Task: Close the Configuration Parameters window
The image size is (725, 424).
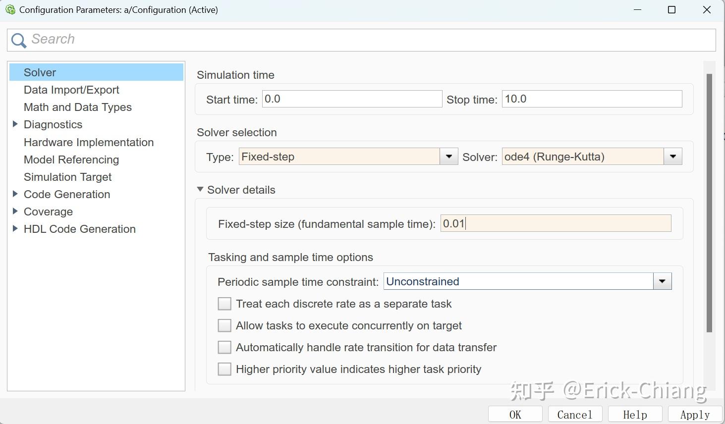Action: tap(707, 10)
